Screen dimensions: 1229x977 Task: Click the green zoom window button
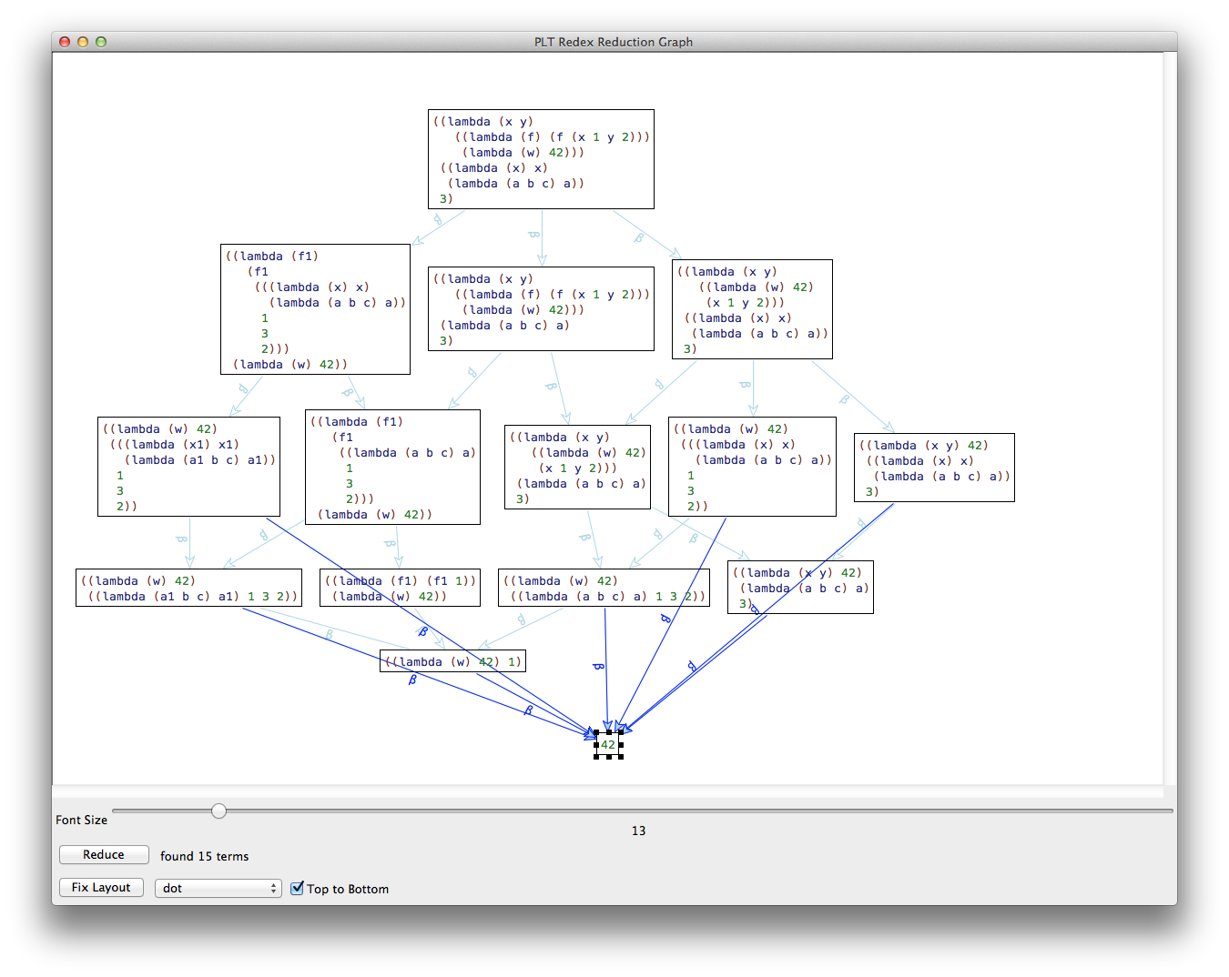[x=101, y=42]
